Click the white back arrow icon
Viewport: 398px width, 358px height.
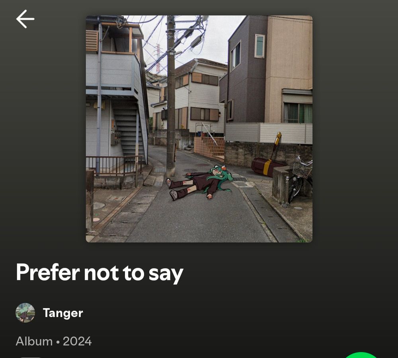point(25,19)
